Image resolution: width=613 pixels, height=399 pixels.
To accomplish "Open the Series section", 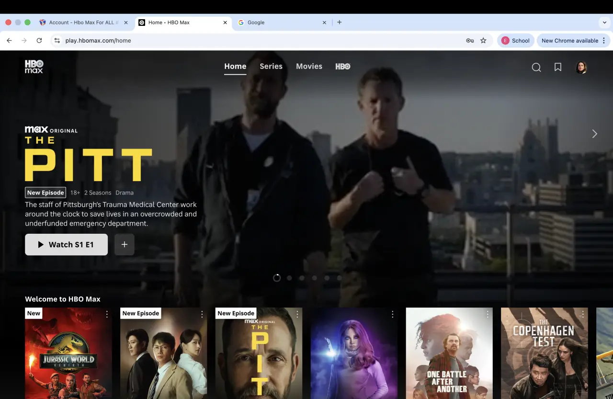I will pos(271,67).
